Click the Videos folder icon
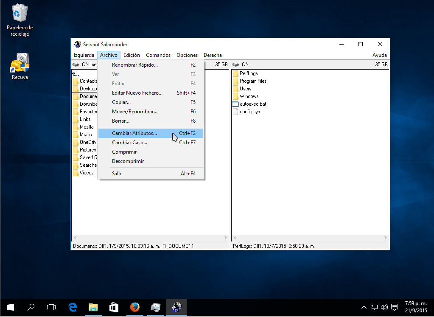434x317 pixels. pyautogui.click(x=76, y=173)
